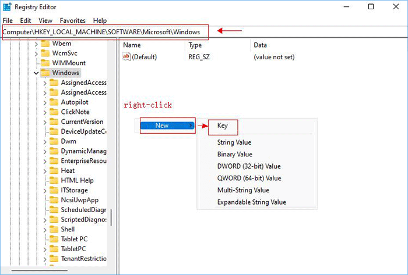Click the Shell folder icon
This screenshot has height=275, width=408.
pyautogui.click(x=54, y=230)
